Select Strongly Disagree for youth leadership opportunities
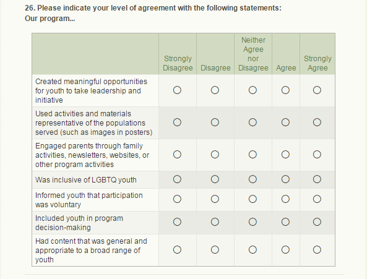This screenshot has width=367, height=279. (x=177, y=90)
